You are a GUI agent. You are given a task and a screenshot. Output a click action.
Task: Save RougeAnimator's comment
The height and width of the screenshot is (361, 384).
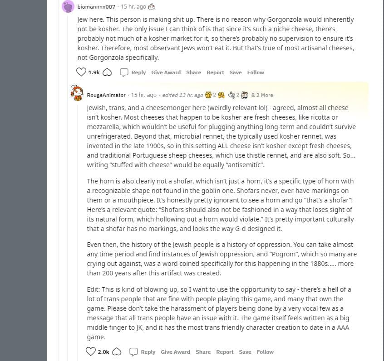(245, 351)
